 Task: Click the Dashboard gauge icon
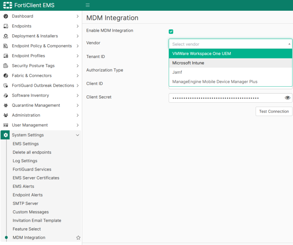click(6, 16)
